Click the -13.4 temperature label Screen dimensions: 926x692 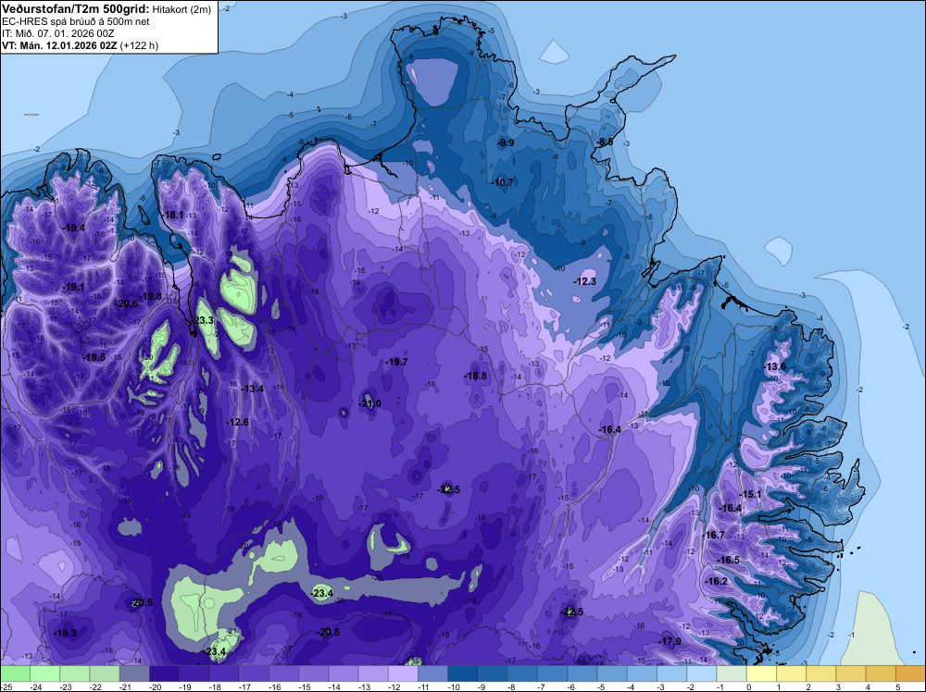[x=252, y=389]
